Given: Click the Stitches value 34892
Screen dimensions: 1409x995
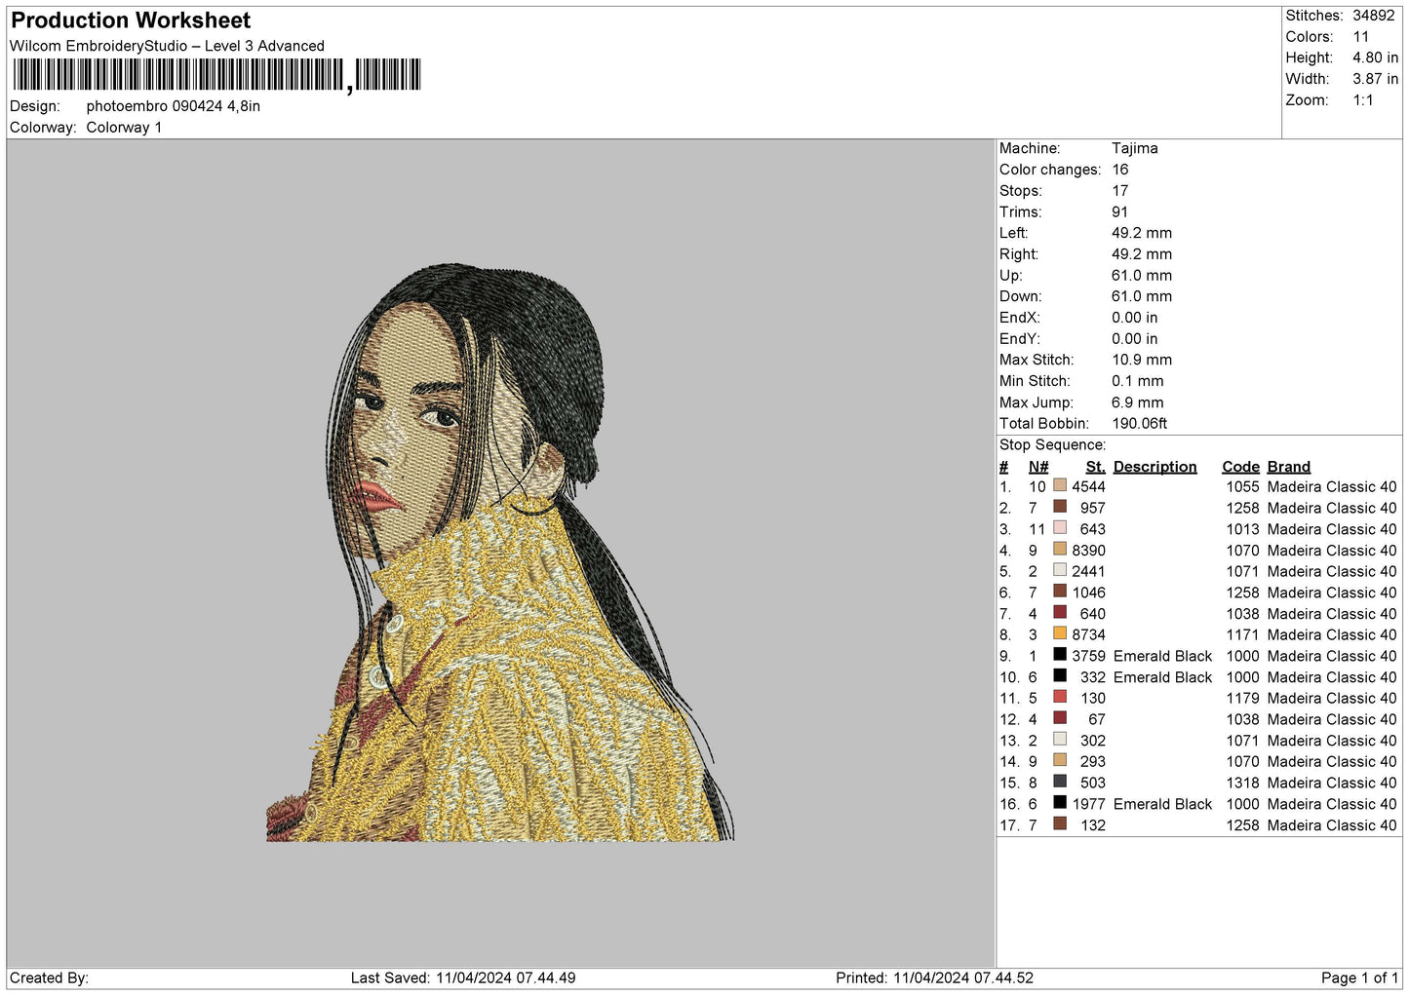Looking at the screenshot, I should click(x=1373, y=16).
